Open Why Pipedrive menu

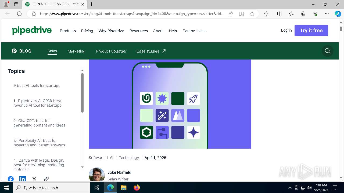coord(111,31)
